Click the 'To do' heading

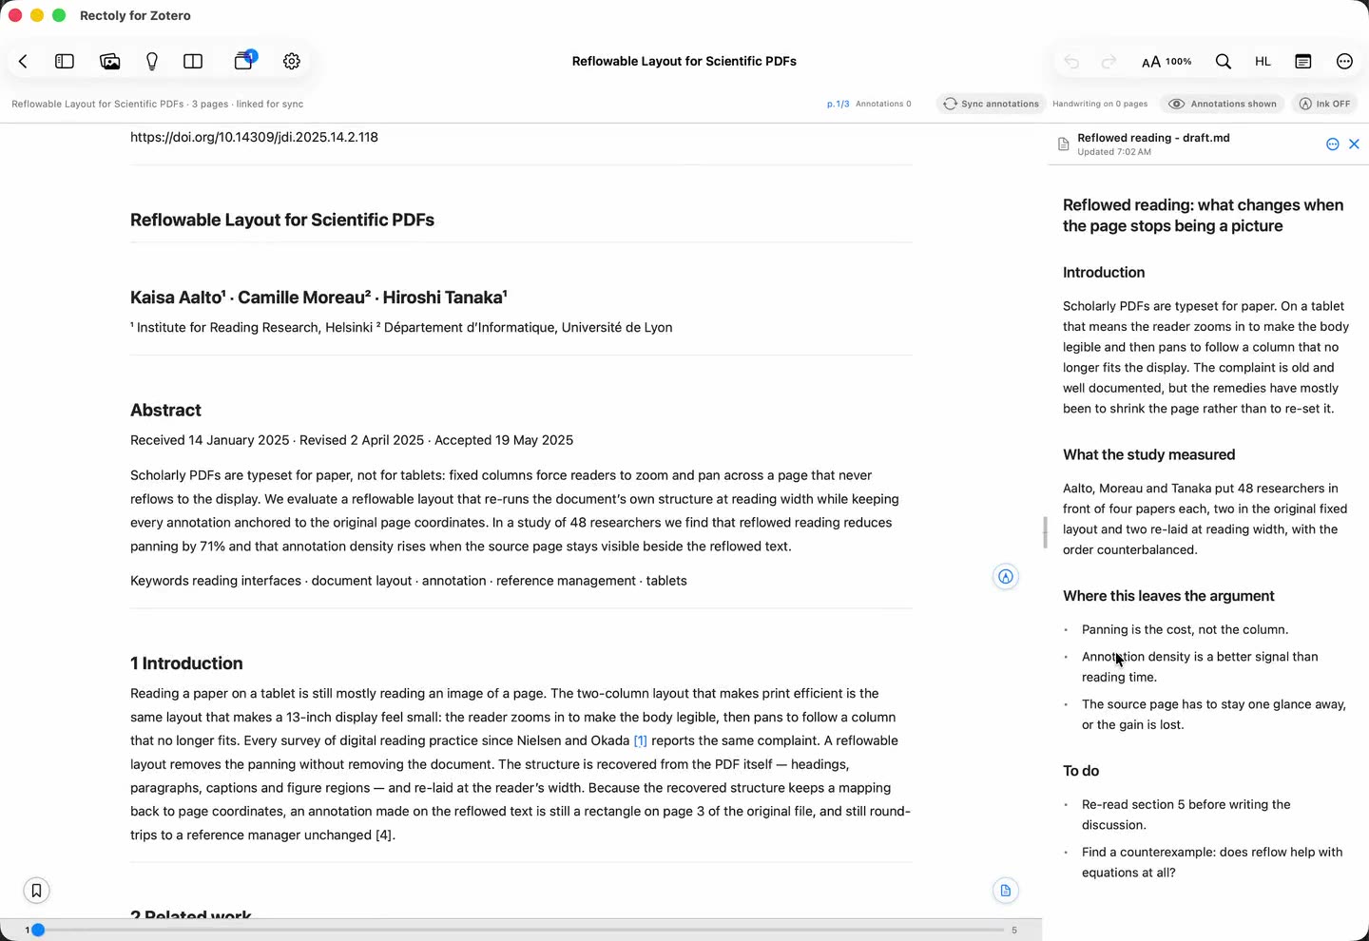coord(1081,771)
